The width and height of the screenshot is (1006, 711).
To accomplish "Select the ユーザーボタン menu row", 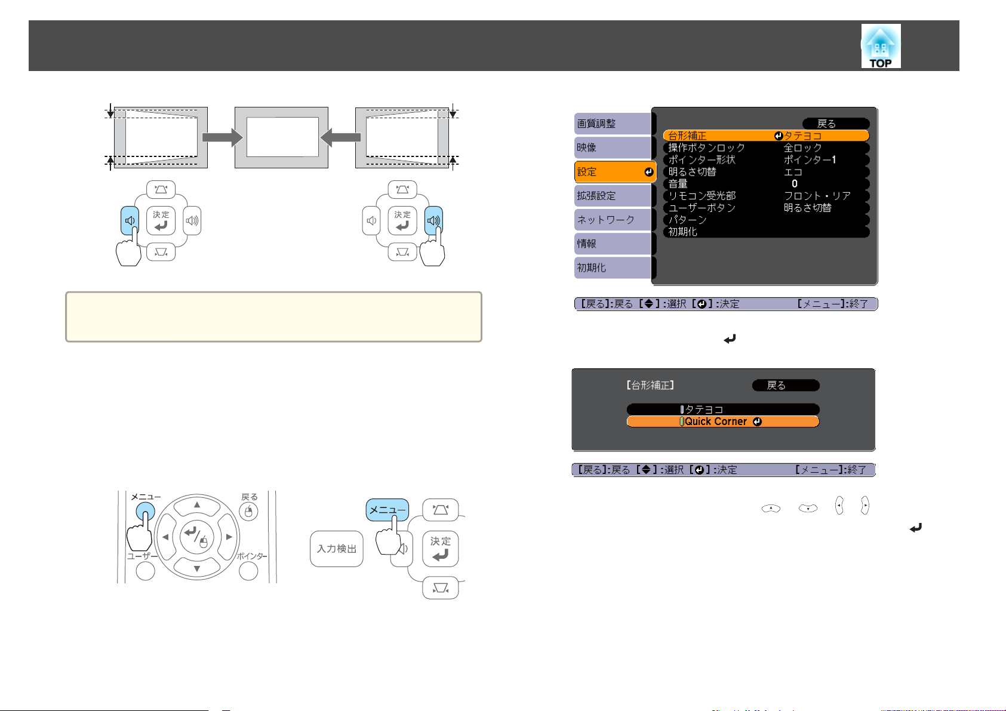I will click(766, 207).
